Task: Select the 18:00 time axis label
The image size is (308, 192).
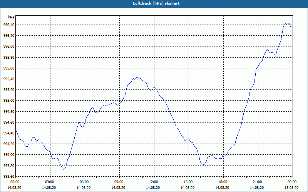Action: pyautogui.click(x=223, y=182)
